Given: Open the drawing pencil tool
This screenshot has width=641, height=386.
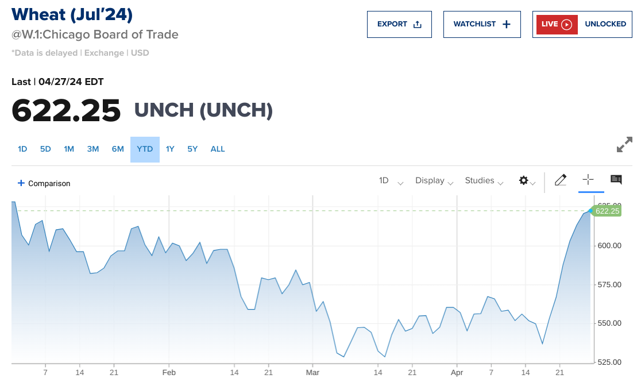Looking at the screenshot, I should coord(561,180).
